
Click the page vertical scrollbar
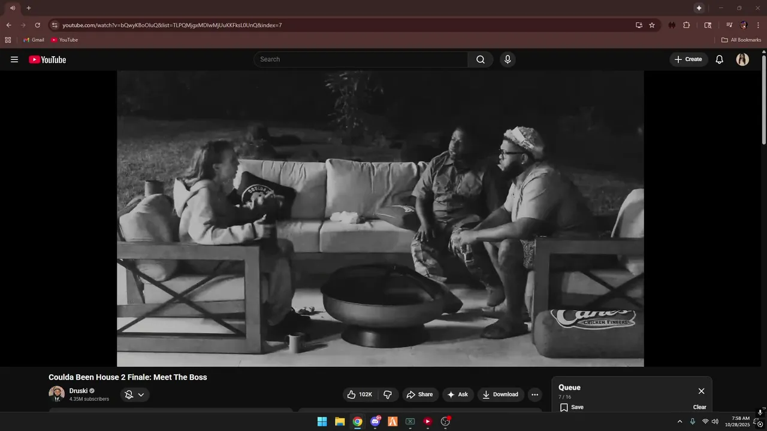point(763,99)
